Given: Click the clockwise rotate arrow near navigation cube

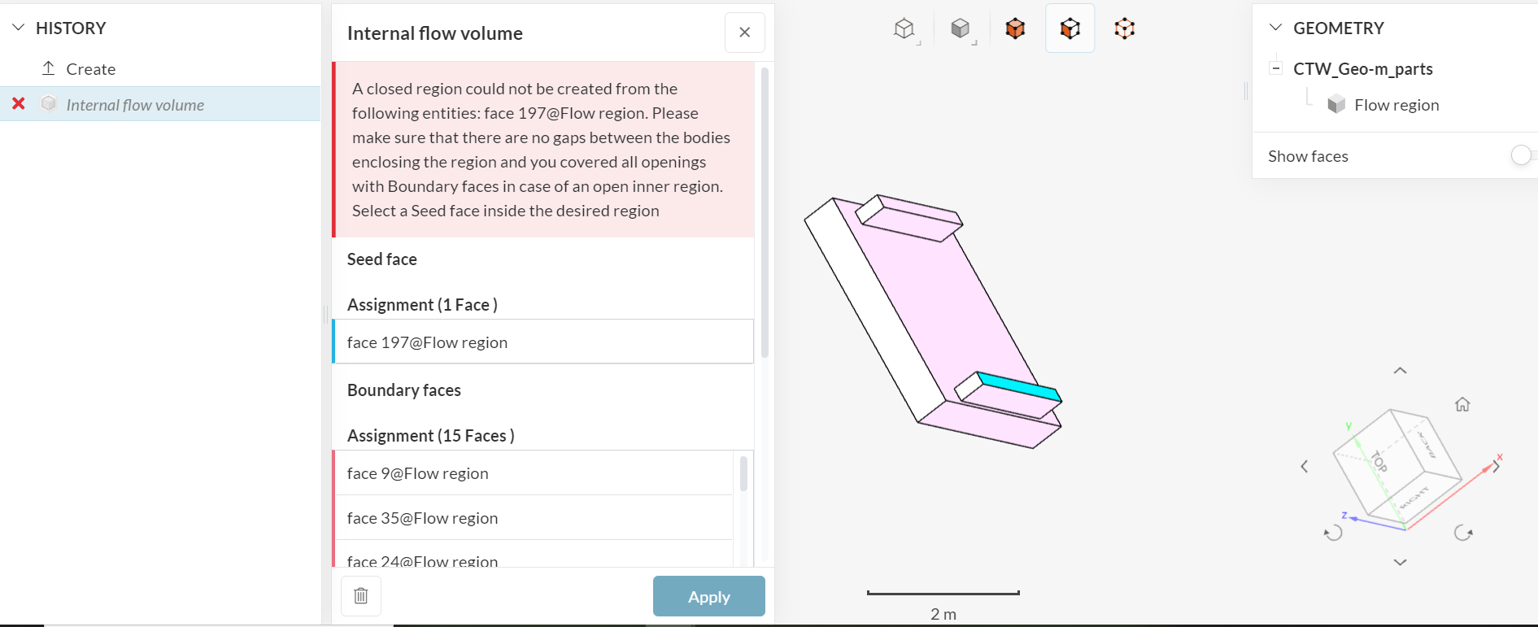Looking at the screenshot, I should pyautogui.click(x=1465, y=533).
